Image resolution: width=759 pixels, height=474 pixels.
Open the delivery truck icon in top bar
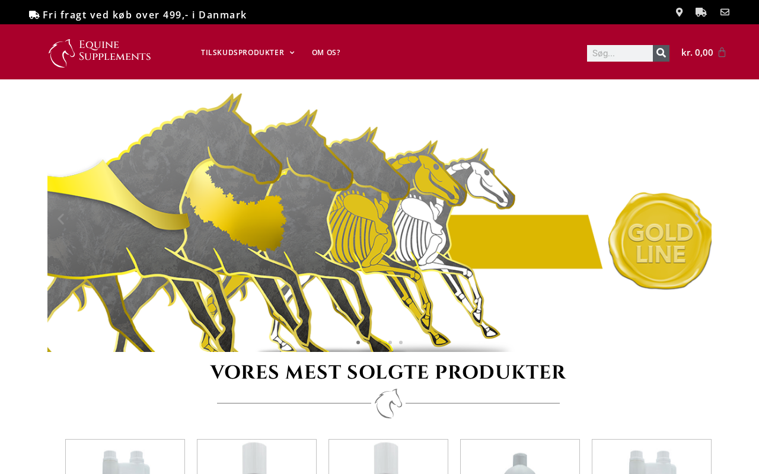(x=701, y=12)
